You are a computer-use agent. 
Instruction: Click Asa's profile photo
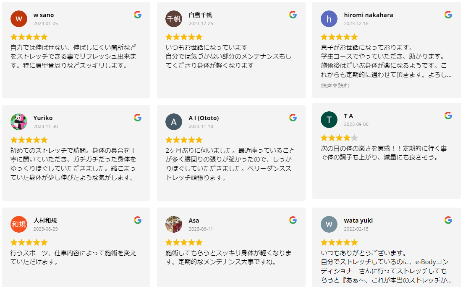point(174,224)
